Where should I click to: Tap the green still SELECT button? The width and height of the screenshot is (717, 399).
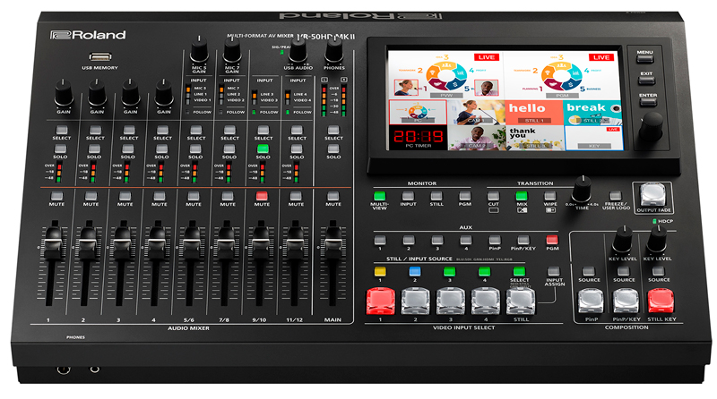tap(519, 272)
